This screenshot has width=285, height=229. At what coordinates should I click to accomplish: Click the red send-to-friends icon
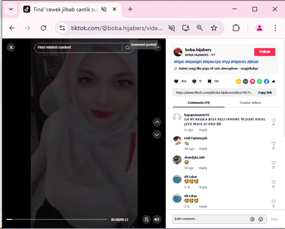(x=253, y=81)
